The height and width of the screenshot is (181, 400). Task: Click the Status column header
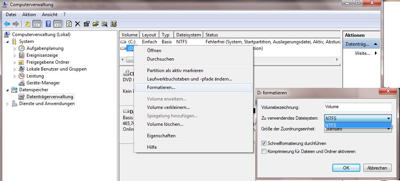[x=272, y=35]
